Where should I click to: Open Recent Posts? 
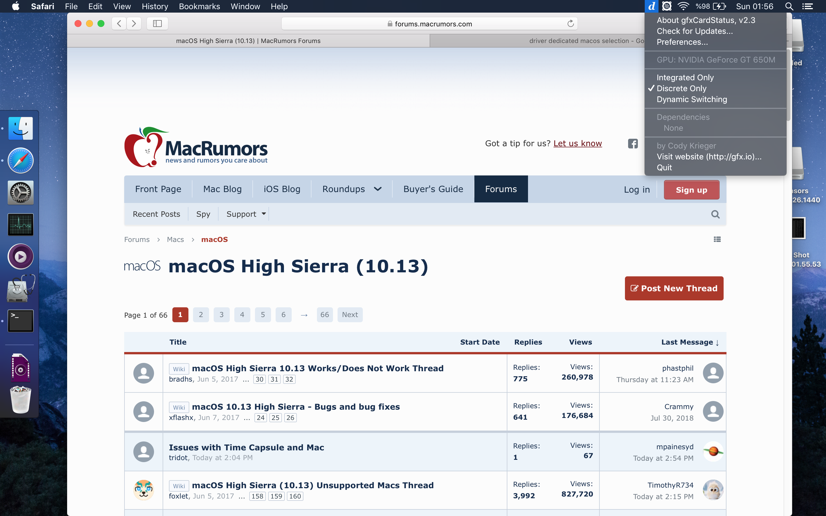[156, 214]
